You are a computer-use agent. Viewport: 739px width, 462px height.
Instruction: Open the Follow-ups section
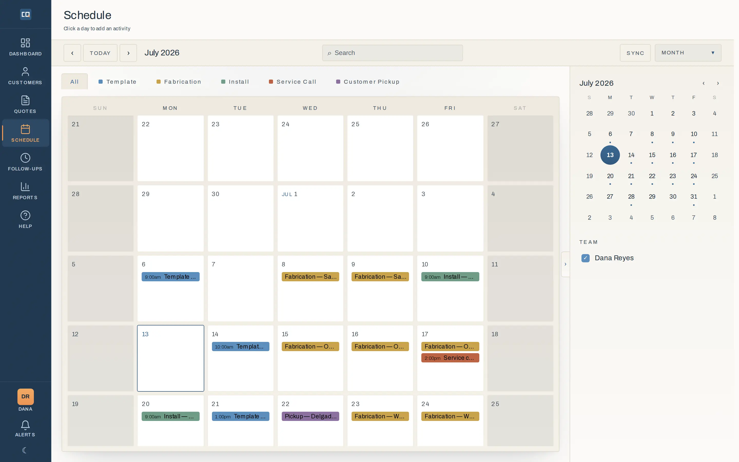click(25, 162)
